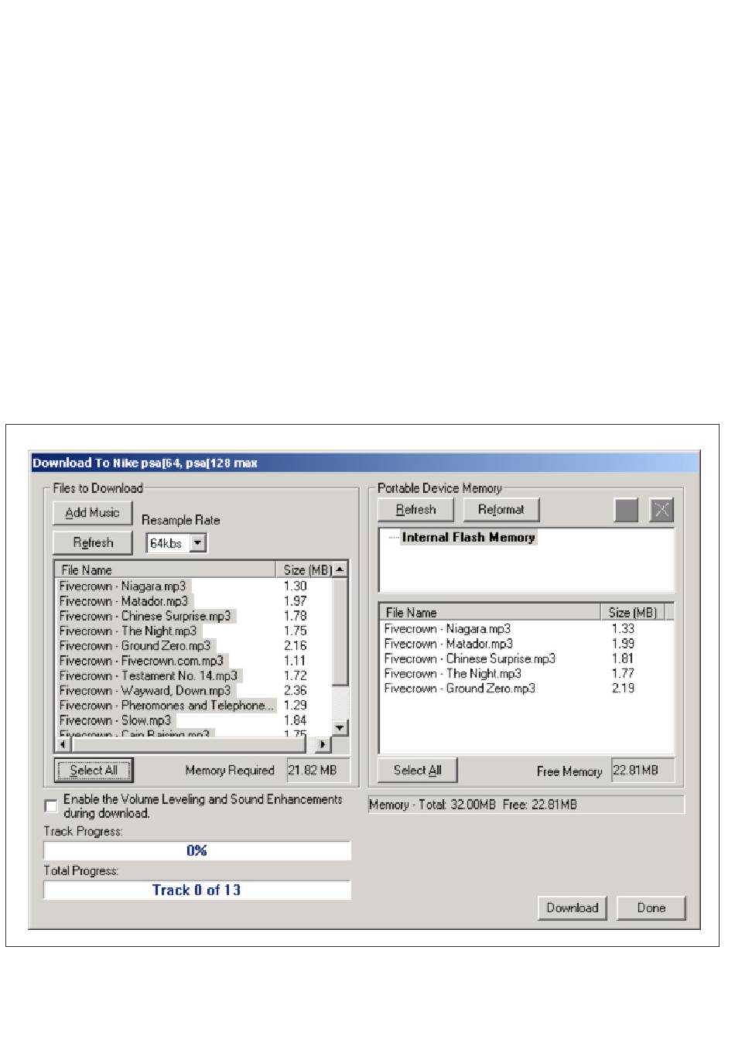This screenshot has width=735, height=1063.
Task: Select Fivecrown - The Night.mp3 on the device
Action: pyautogui.click(x=453, y=673)
